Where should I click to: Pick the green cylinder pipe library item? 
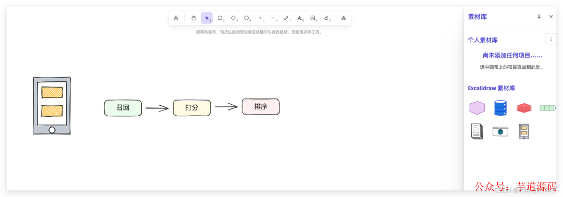(x=547, y=108)
